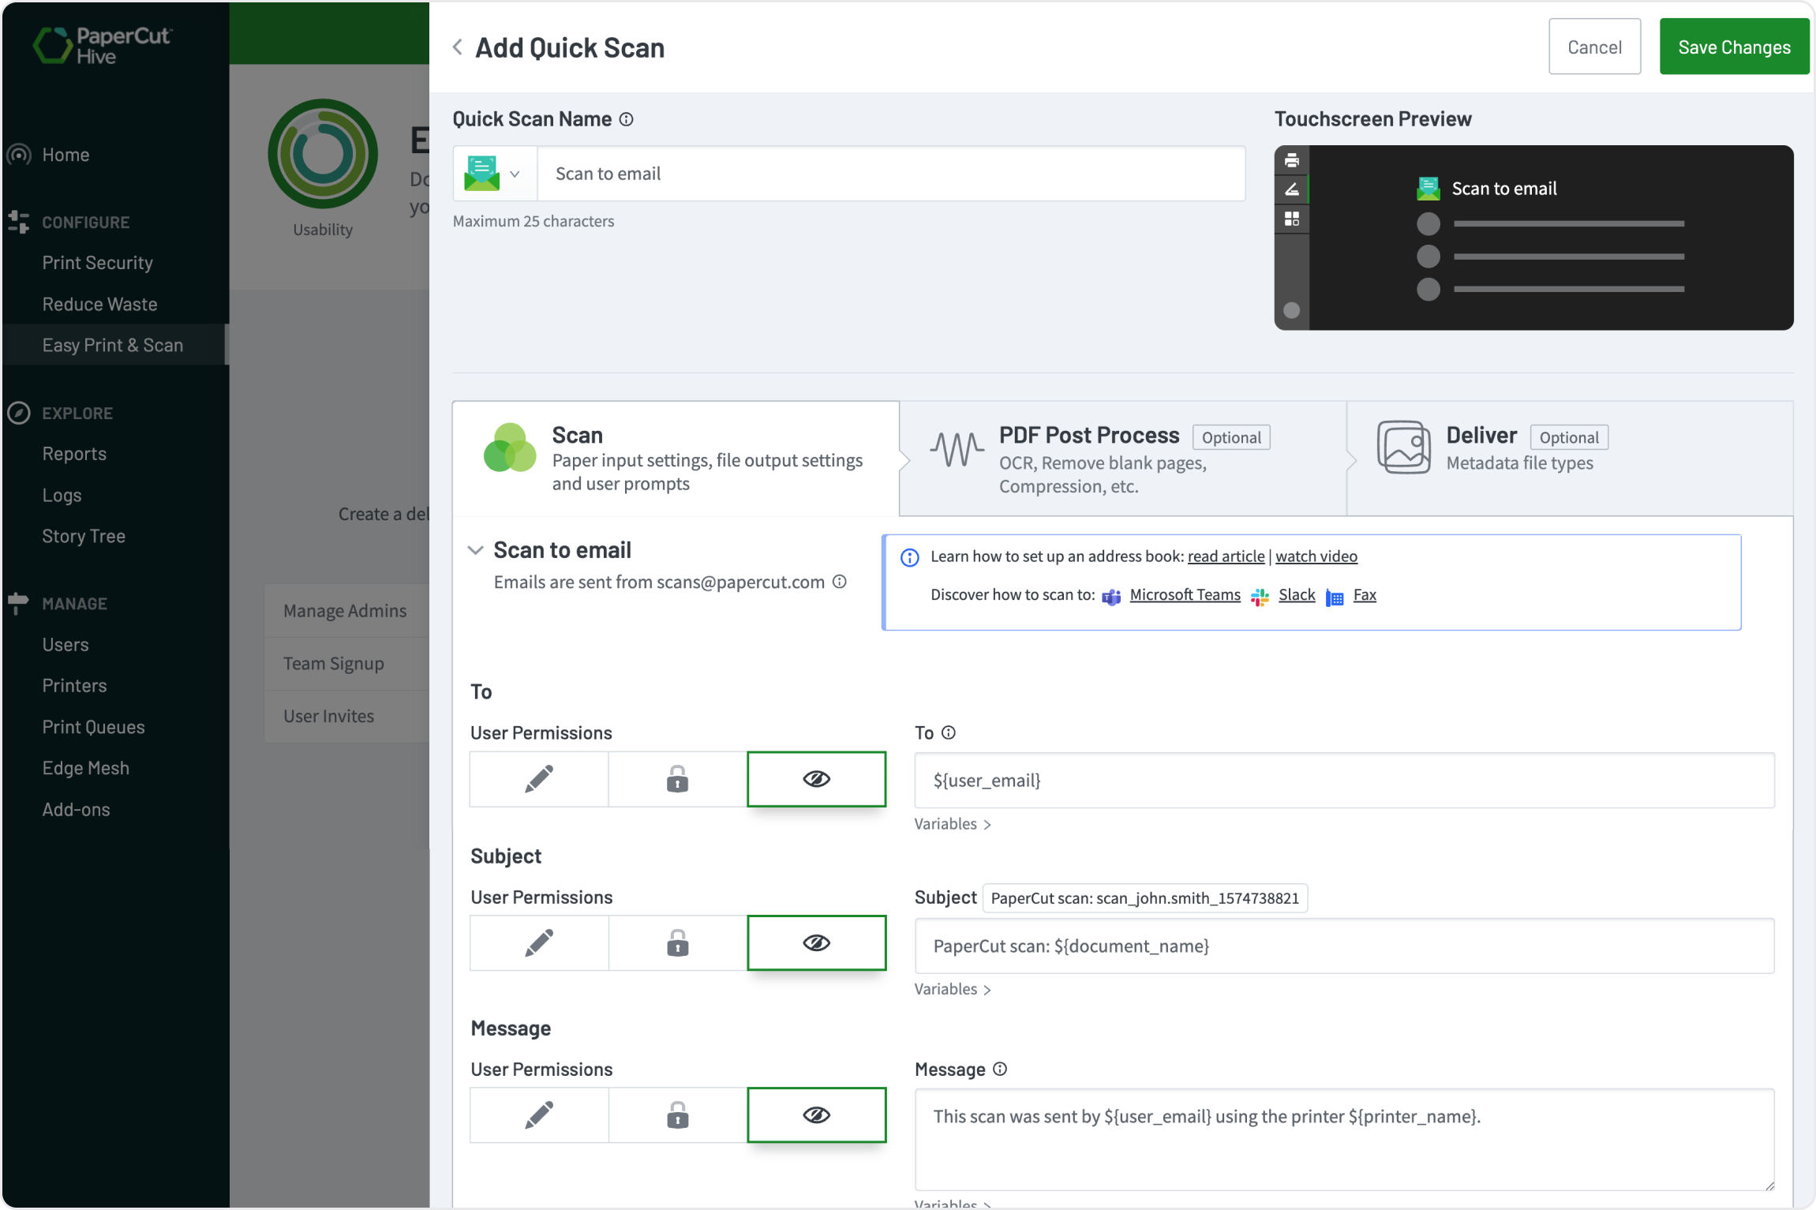Open the read article link
The height and width of the screenshot is (1210, 1816).
[1225, 556]
